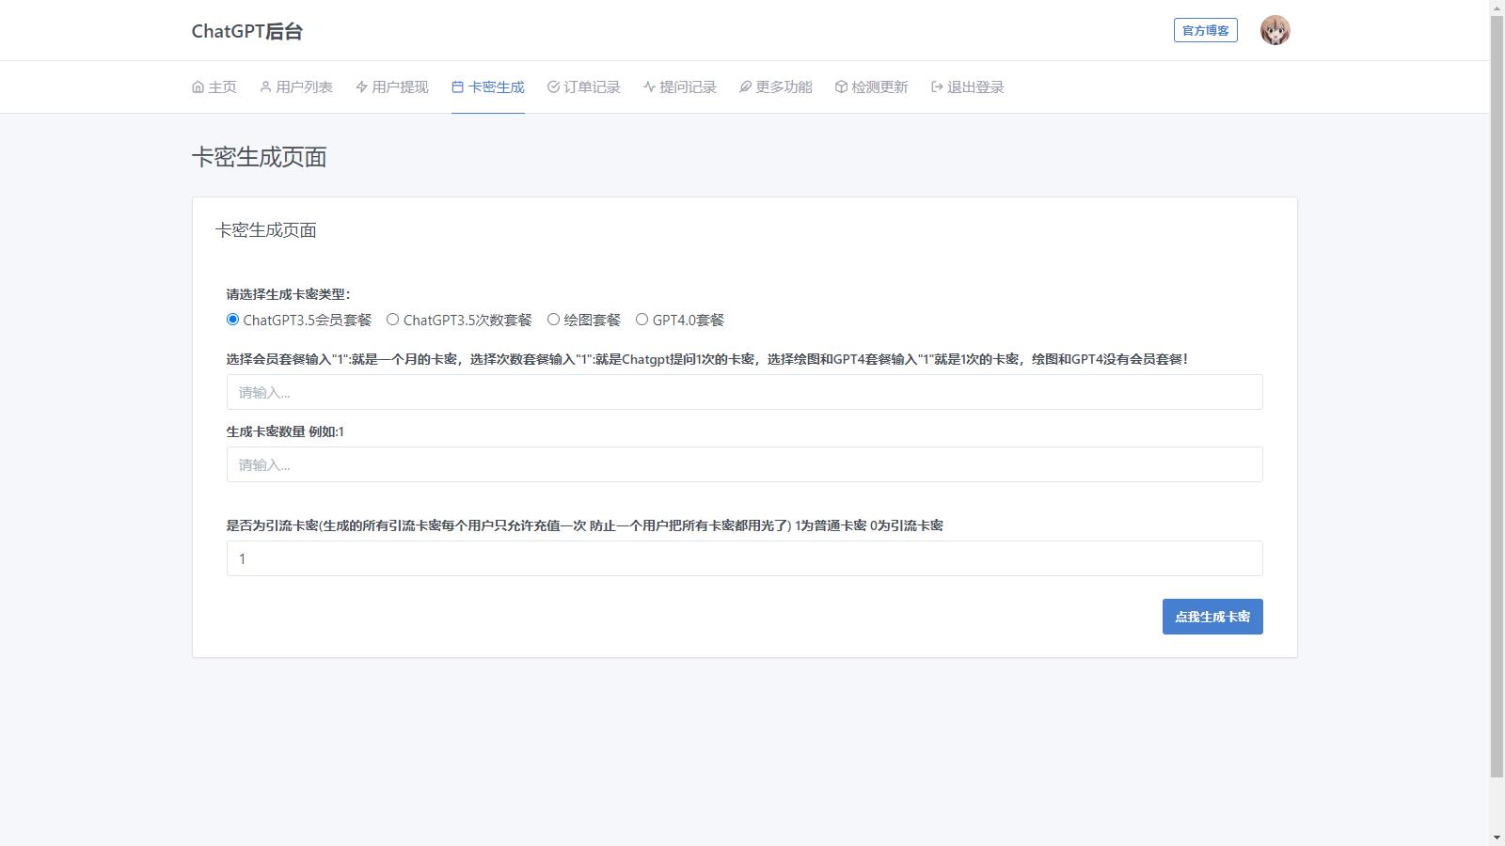
Task: Click the calendar icon for 卡密生成
Action: click(457, 87)
